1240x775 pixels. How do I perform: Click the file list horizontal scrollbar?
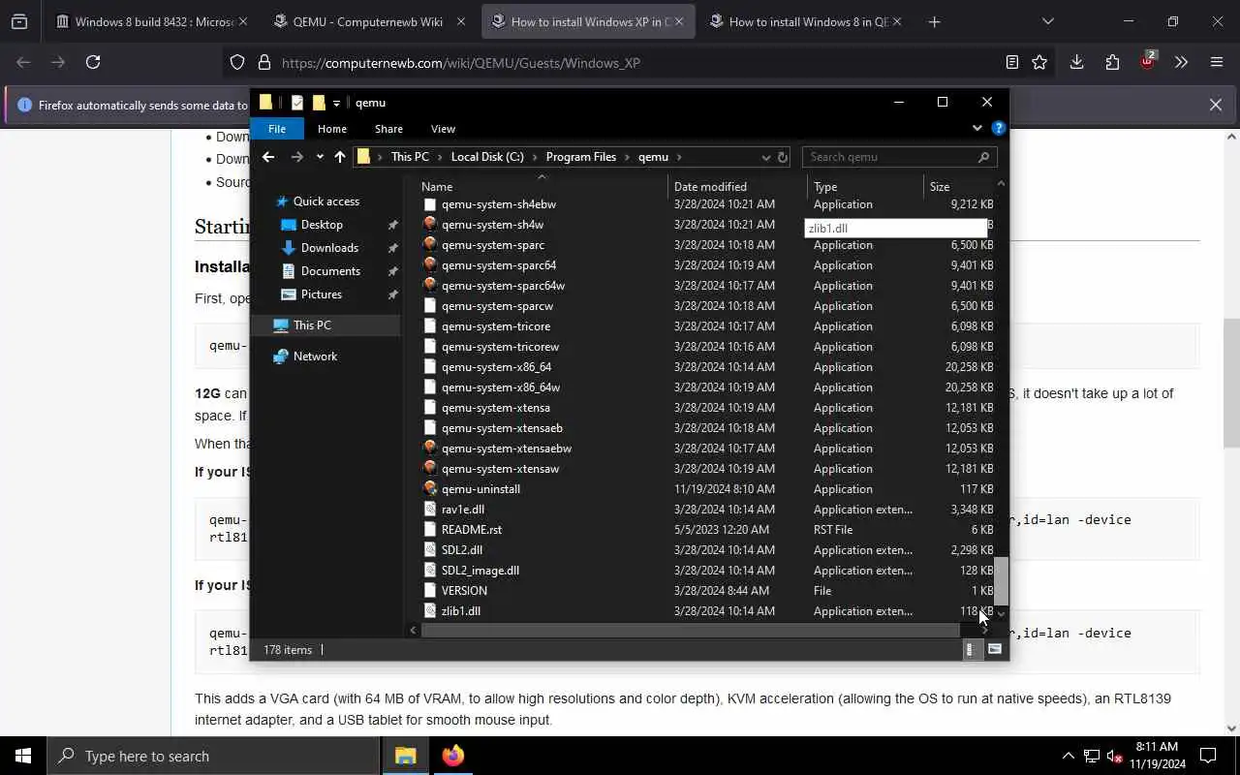tap(690, 630)
